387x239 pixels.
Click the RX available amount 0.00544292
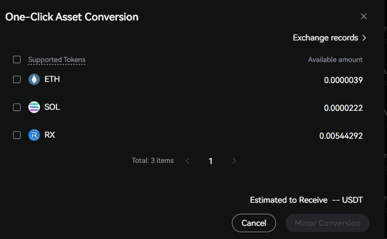coord(341,136)
